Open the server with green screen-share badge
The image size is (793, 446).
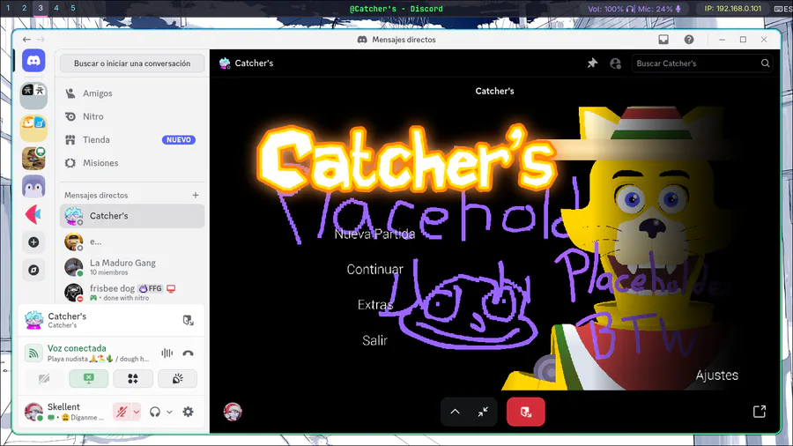click(x=33, y=159)
